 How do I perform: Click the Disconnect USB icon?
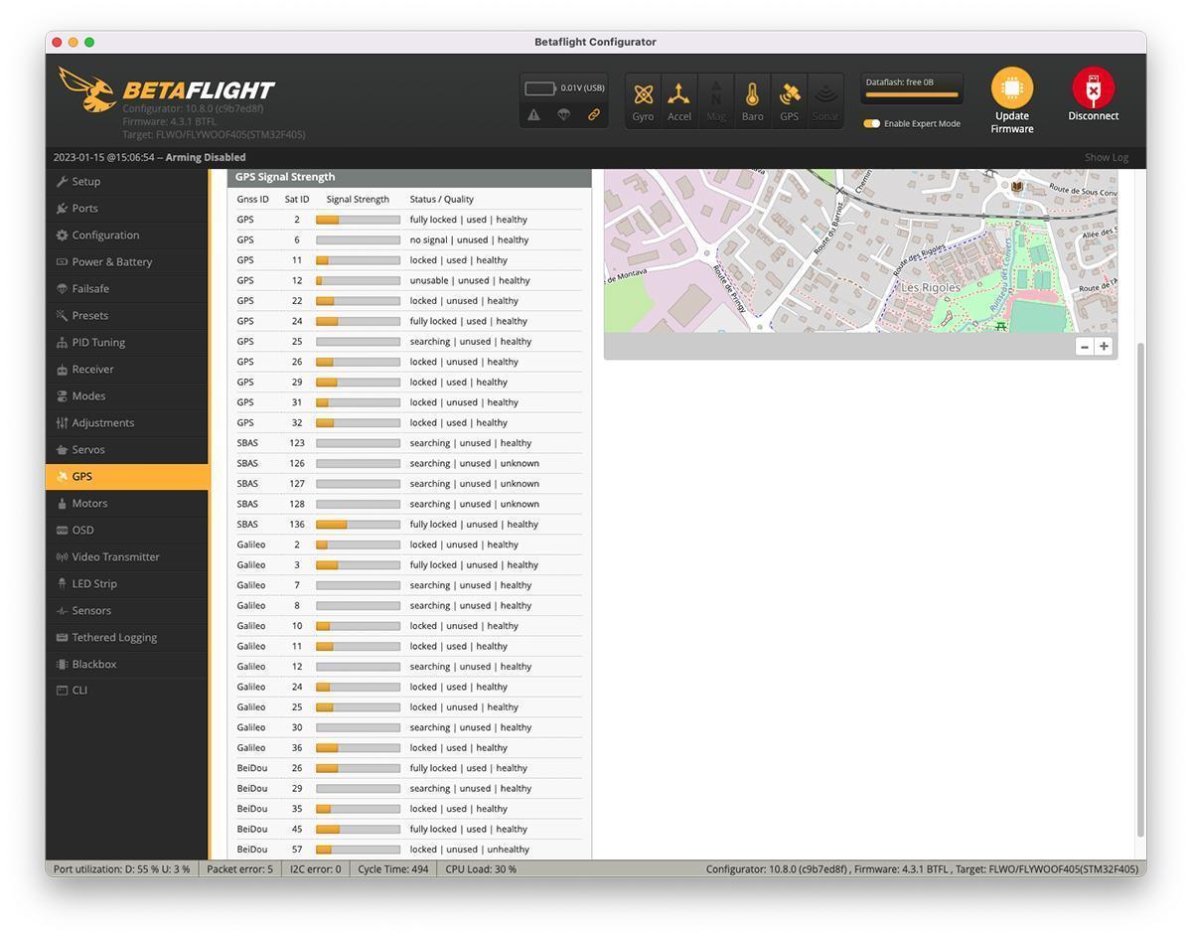pos(1093,87)
